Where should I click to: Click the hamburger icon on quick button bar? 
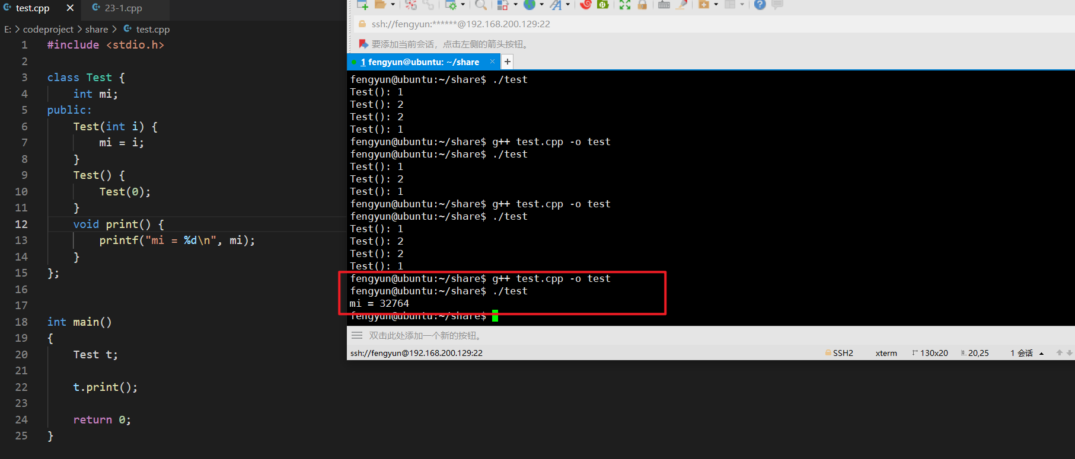[x=357, y=335]
